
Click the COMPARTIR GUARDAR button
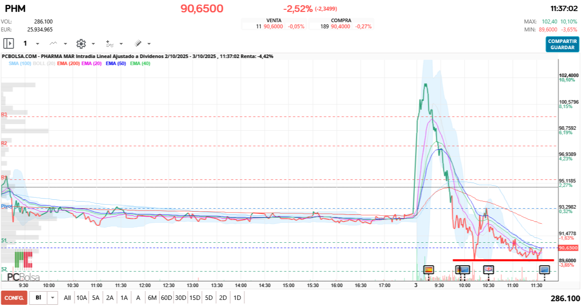[562, 44]
